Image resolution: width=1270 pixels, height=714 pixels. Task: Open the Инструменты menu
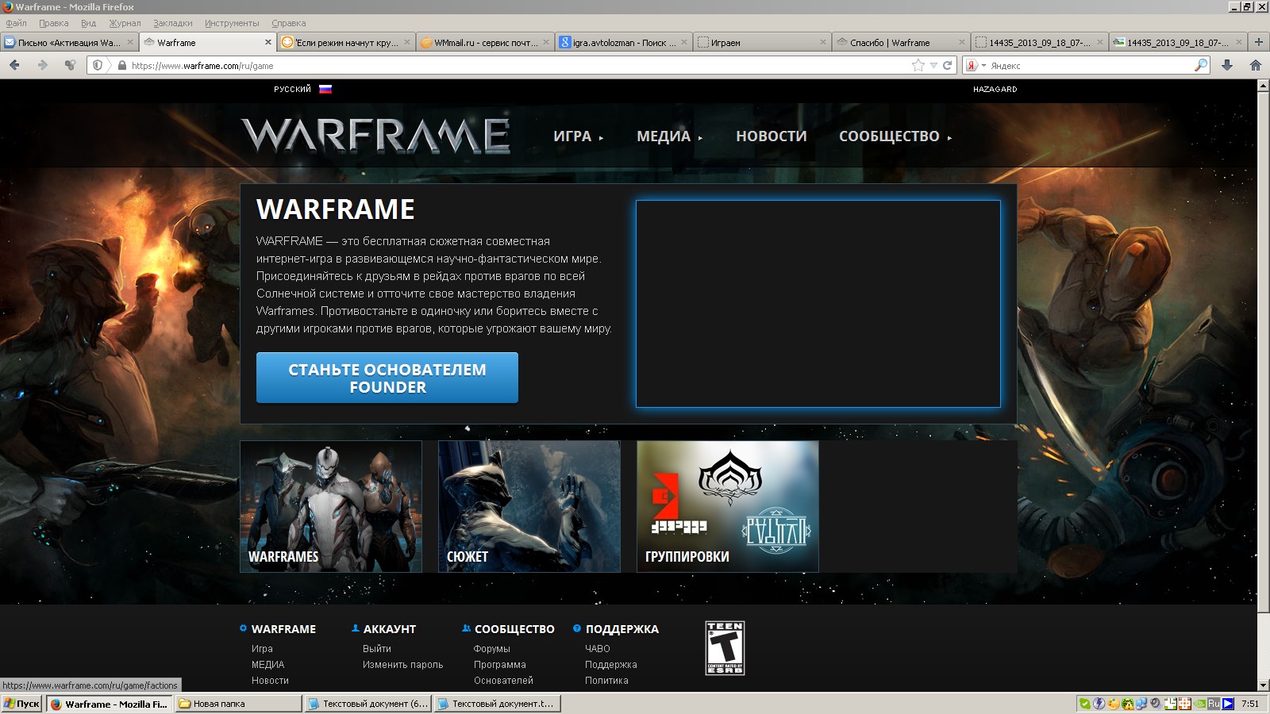coord(232,23)
